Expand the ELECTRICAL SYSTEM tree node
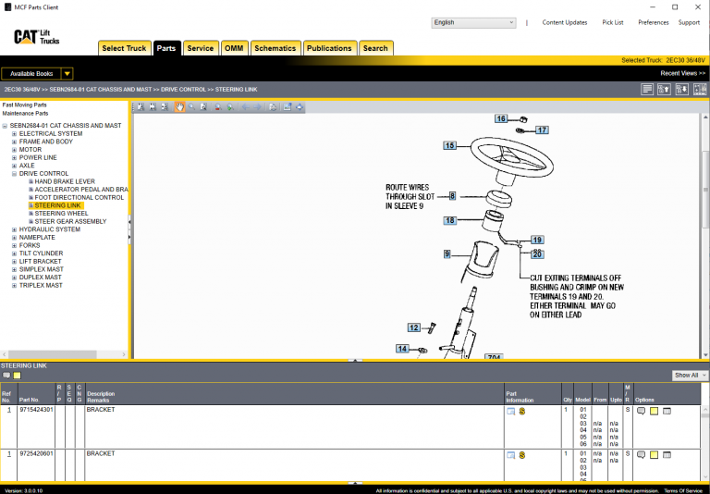 [15, 134]
